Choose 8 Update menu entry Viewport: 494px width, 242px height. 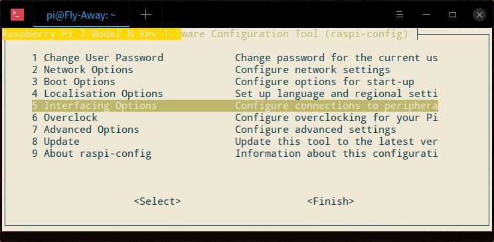(234, 142)
